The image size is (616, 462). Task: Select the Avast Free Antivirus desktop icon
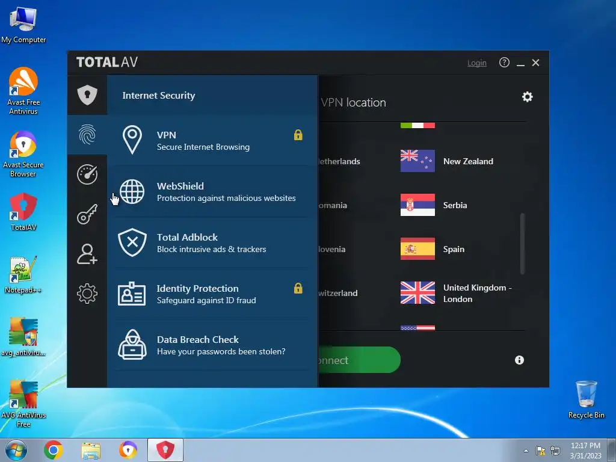(23, 91)
